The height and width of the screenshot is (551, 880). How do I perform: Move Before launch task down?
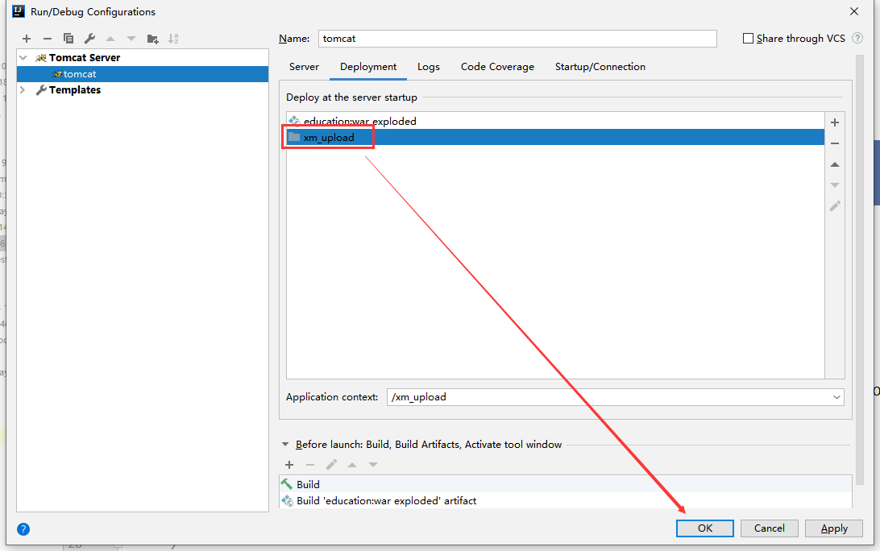coord(372,465)
